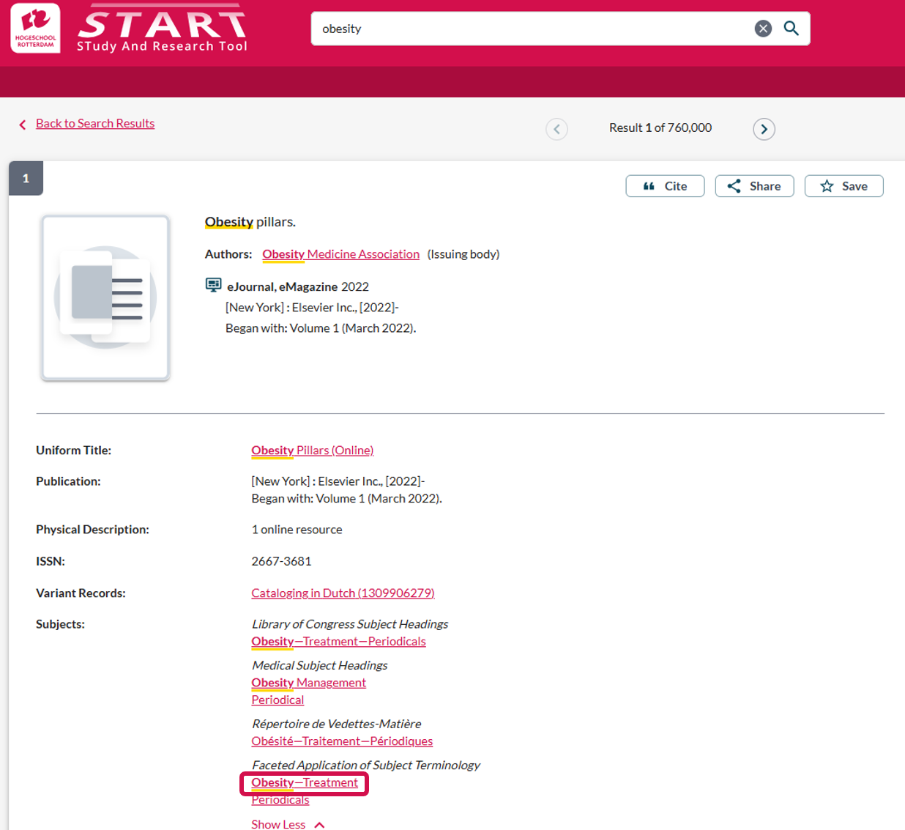Return via Back to Search Results
This screenshot has height=830, width=905.
[95, 123]
